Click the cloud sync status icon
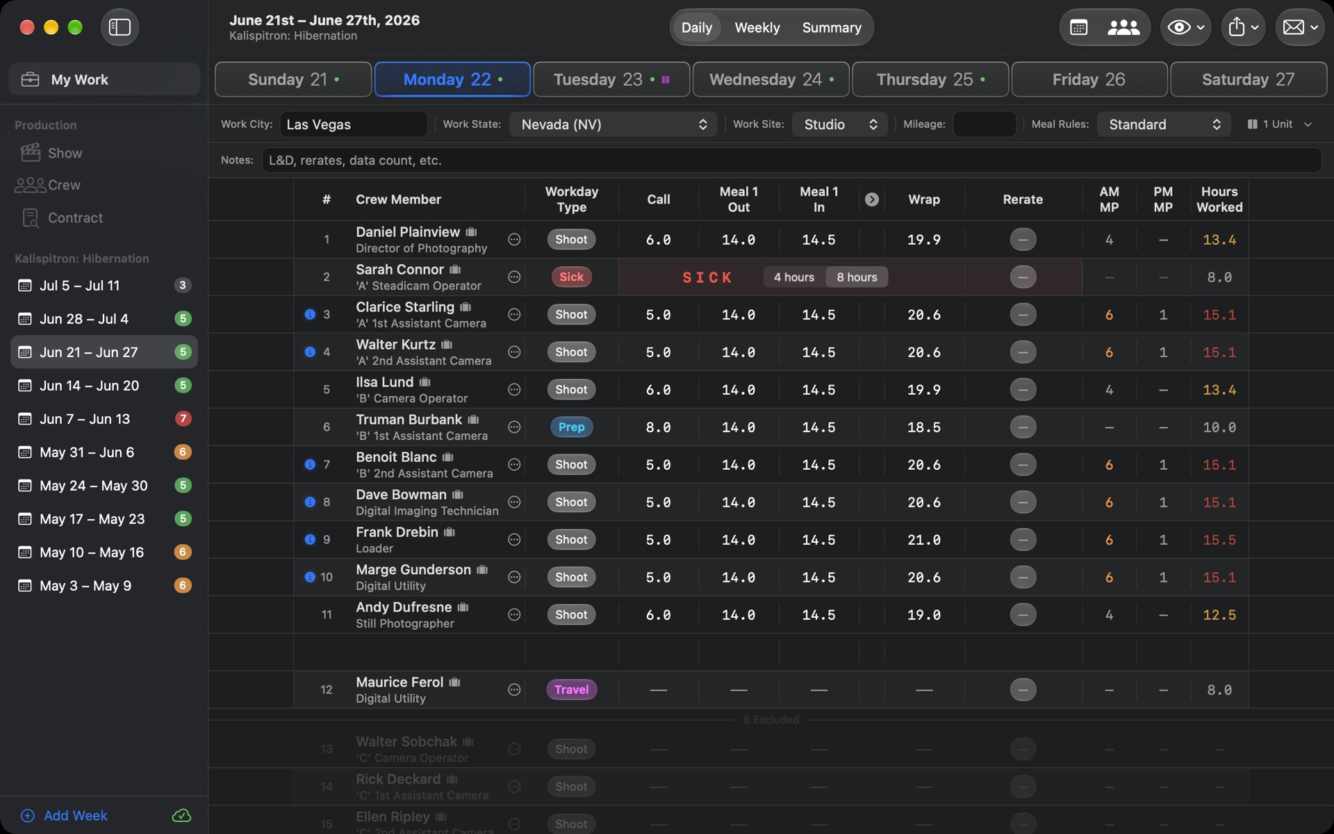 point(181,815)
